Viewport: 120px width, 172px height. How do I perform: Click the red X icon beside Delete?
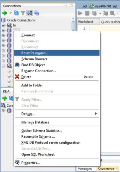click(17, 77)
